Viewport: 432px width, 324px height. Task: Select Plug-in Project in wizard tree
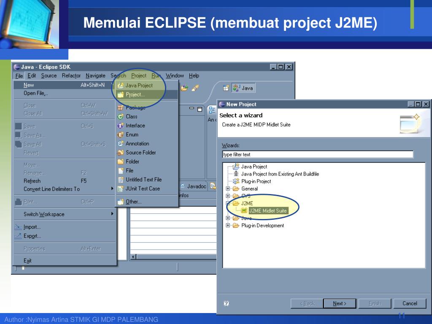[x=256, y=181]
